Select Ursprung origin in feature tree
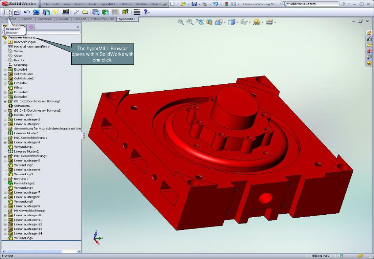 click(x=21, y=65)
